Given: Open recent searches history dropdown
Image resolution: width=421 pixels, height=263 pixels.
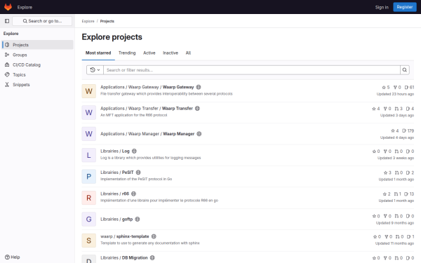Looking at the screenshot, I should tap(95, 70).
